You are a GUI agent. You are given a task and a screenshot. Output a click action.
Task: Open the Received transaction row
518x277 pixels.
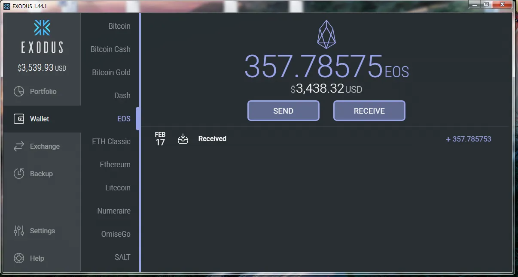coord(325,139)
